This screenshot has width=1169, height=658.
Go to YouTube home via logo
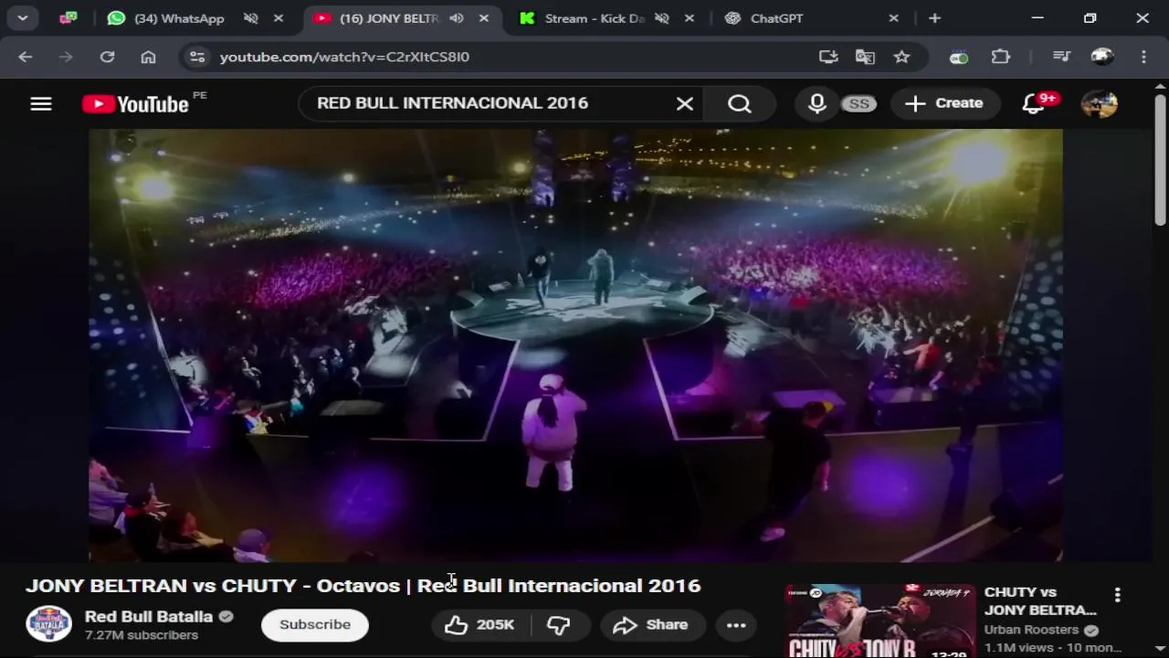135,104
